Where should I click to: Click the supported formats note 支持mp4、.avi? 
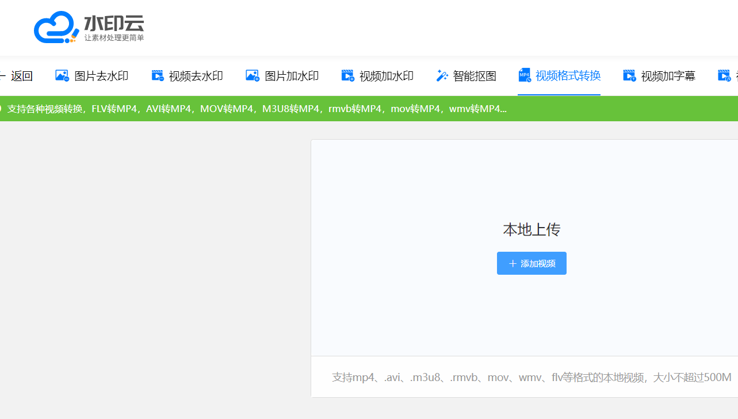tap(531, 378)
